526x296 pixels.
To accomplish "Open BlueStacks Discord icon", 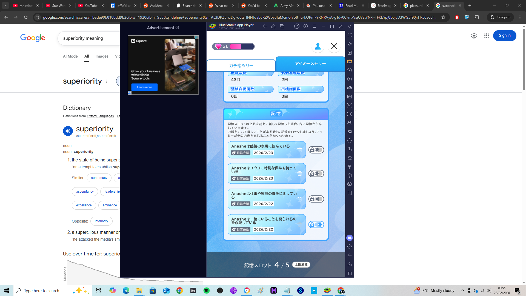I will 350,238.
